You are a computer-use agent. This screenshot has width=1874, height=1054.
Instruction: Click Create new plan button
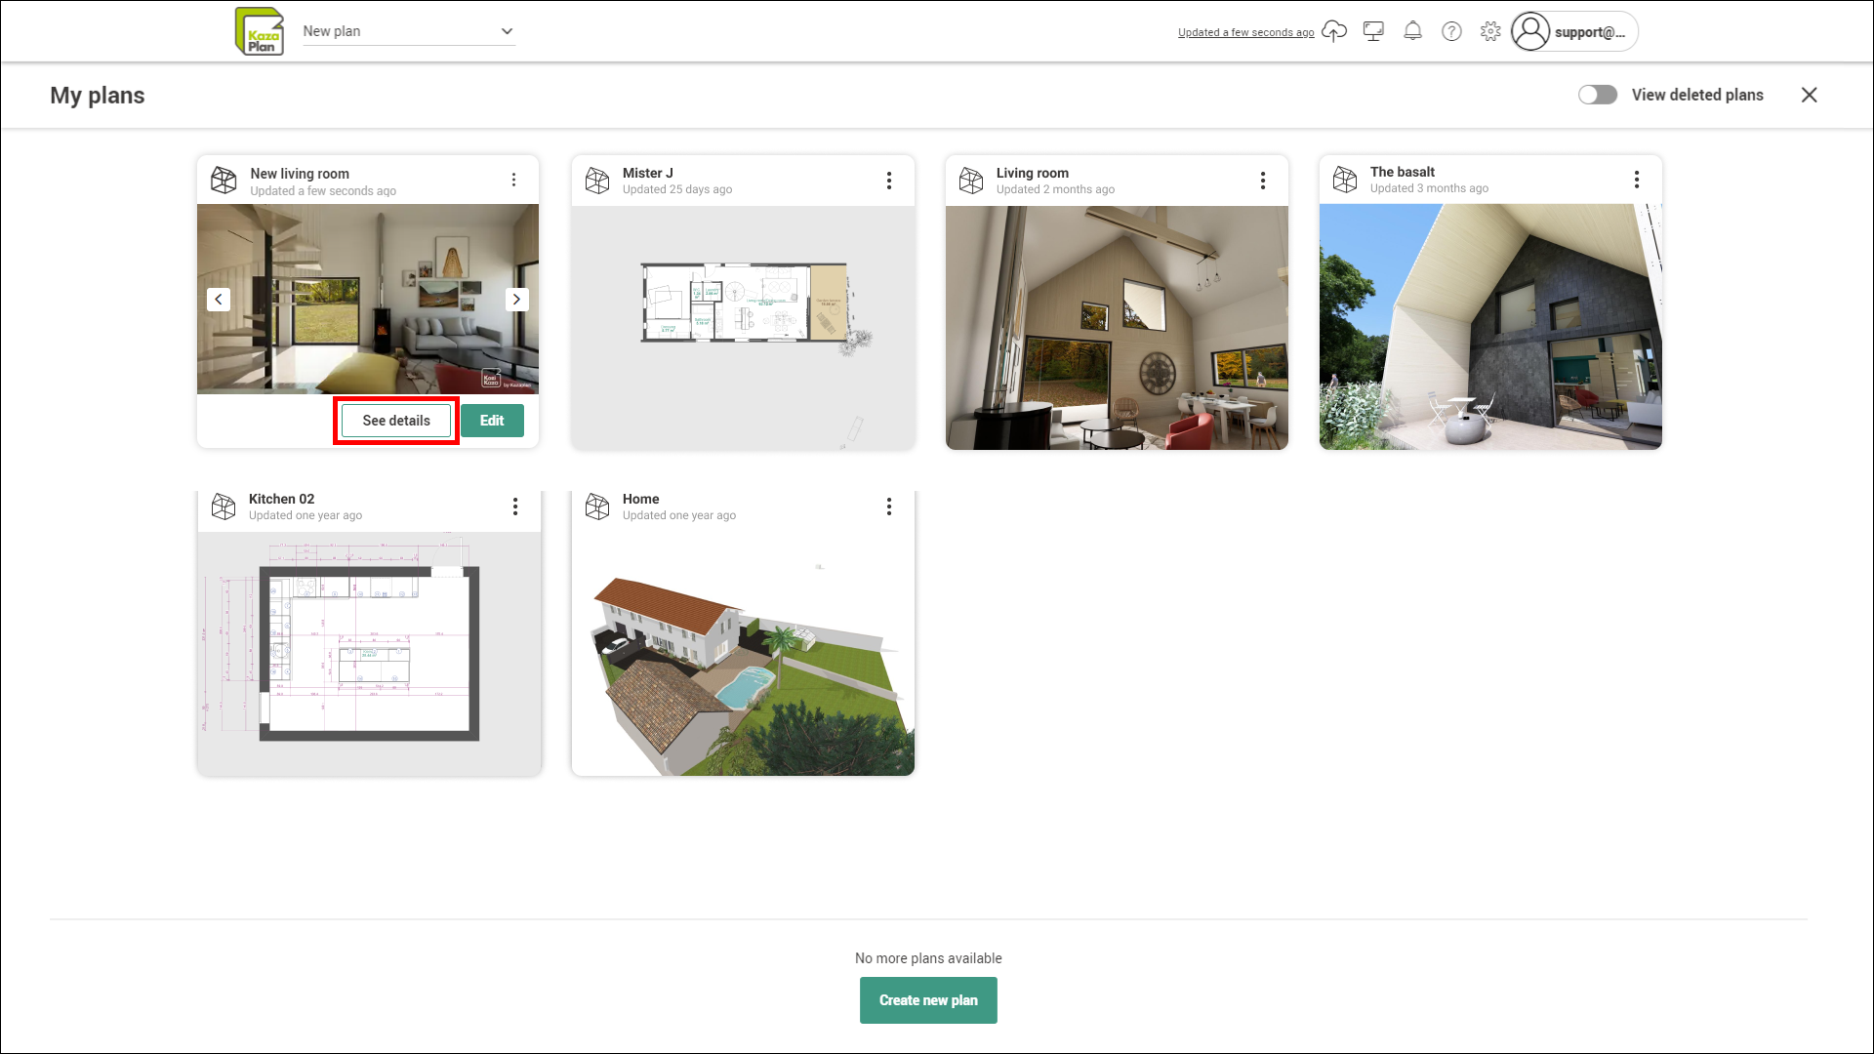click(x=928, y=1000)
